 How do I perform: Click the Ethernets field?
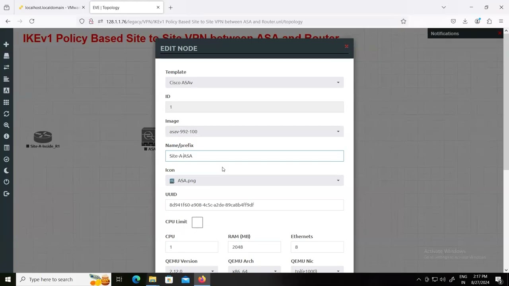point(317,247)
